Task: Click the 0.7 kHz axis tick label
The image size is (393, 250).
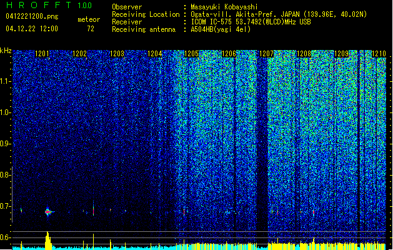Action: 4,206
